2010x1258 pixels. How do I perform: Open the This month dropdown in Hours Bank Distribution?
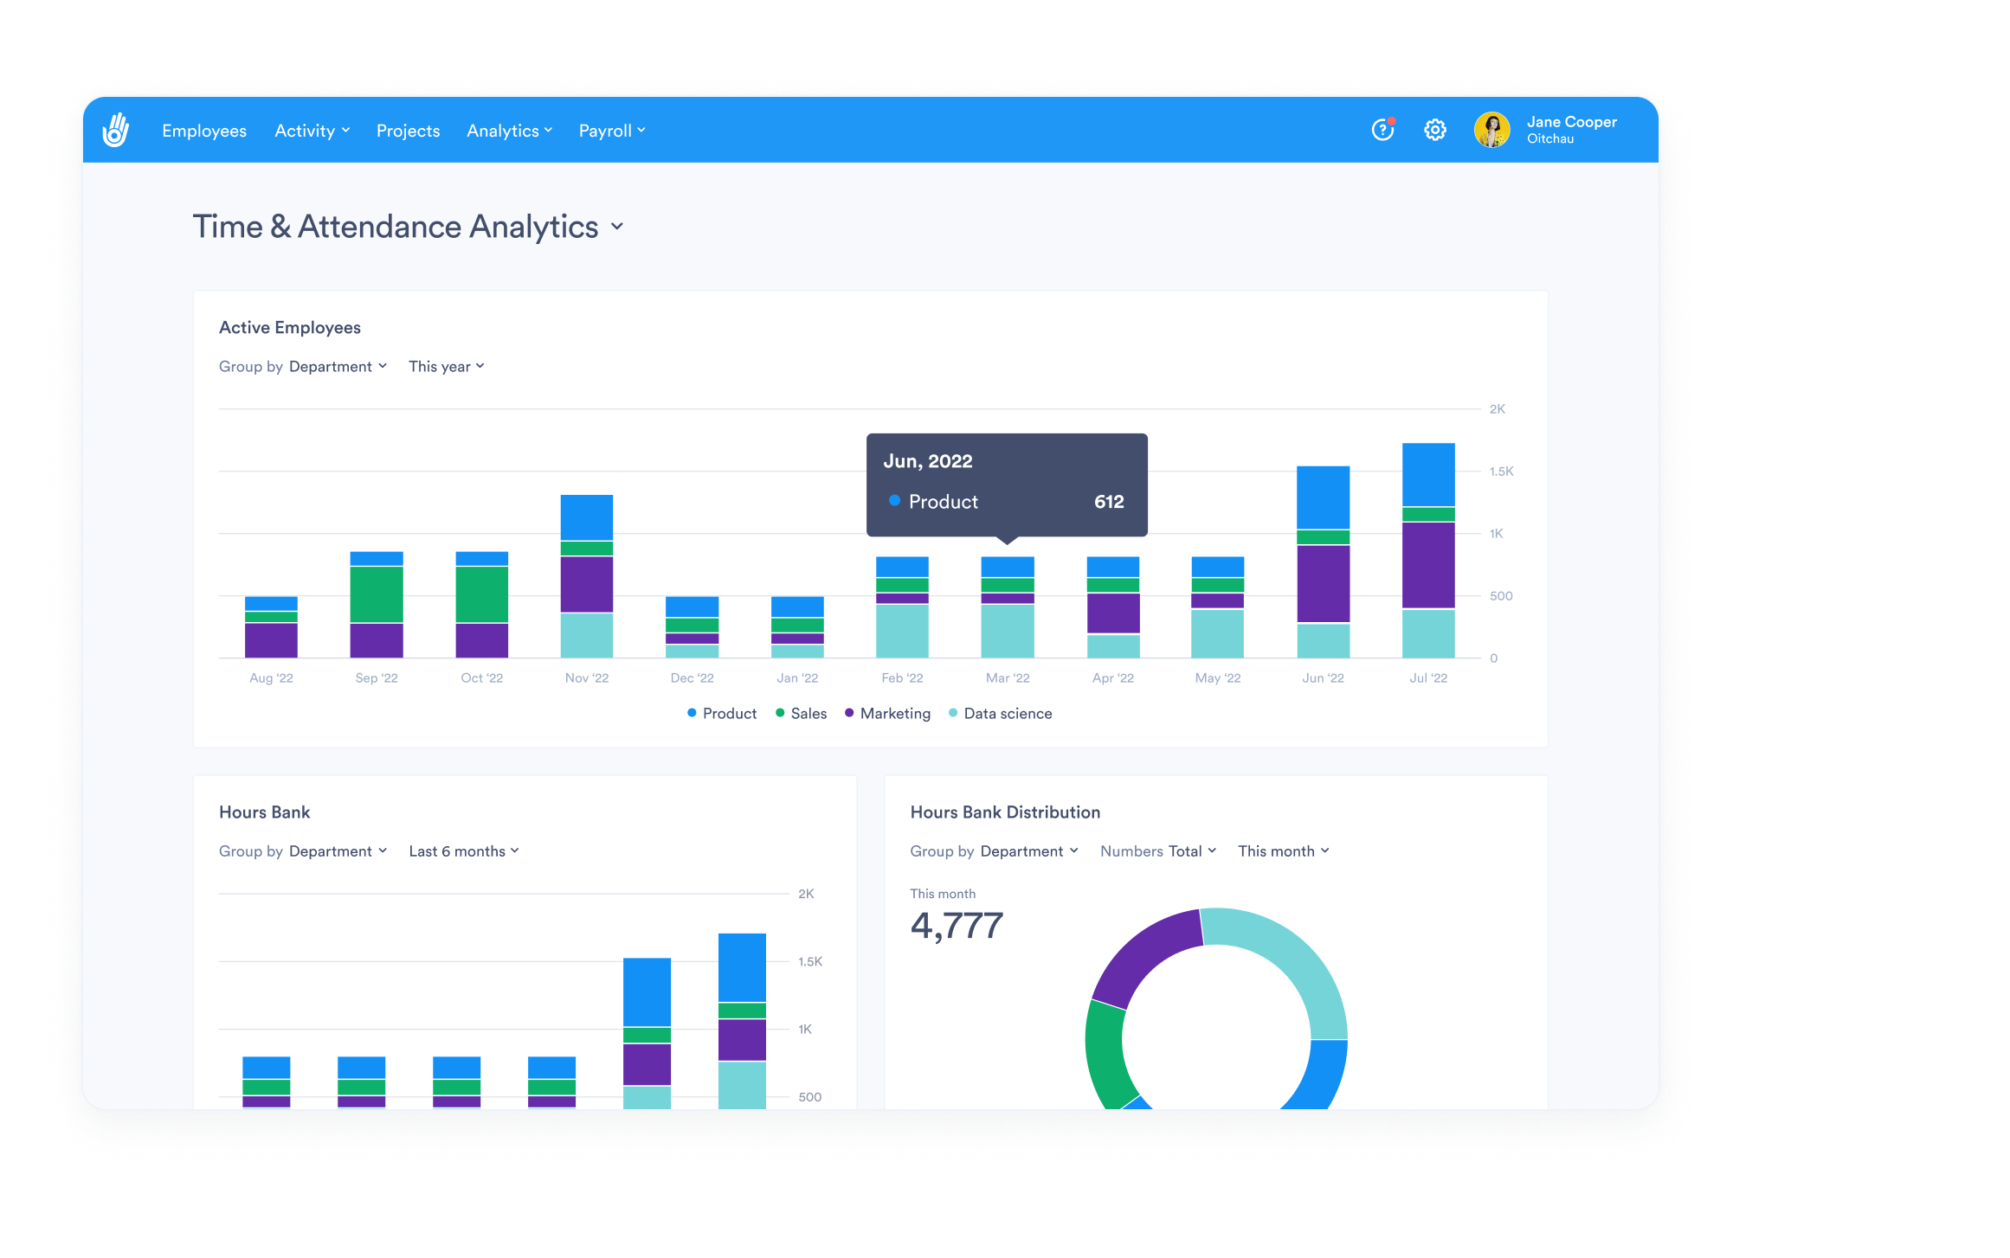(x=1282, y=850)
